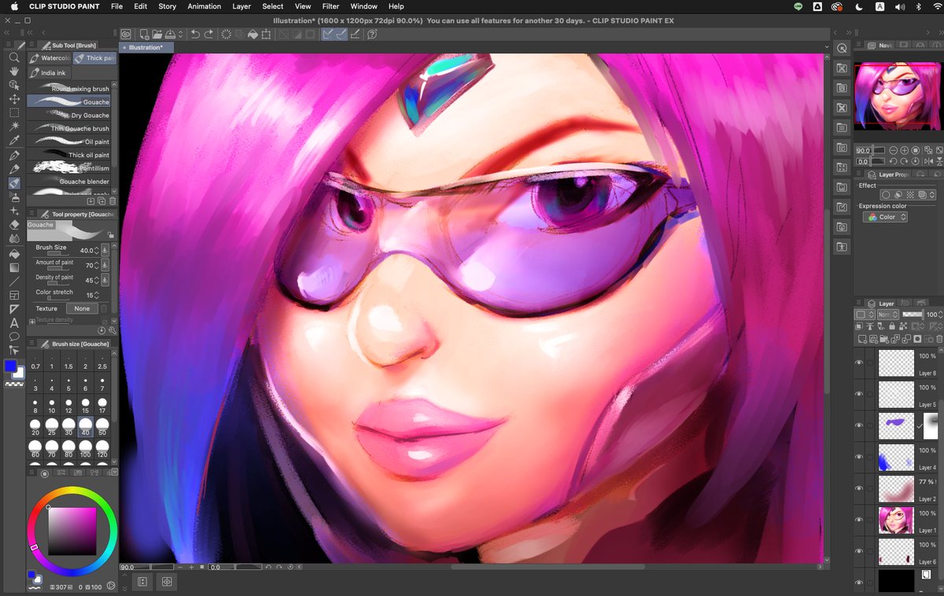Toggle snap to ruler in command bar
Screen dimensions: 944x596
click(x=327, y=35)
